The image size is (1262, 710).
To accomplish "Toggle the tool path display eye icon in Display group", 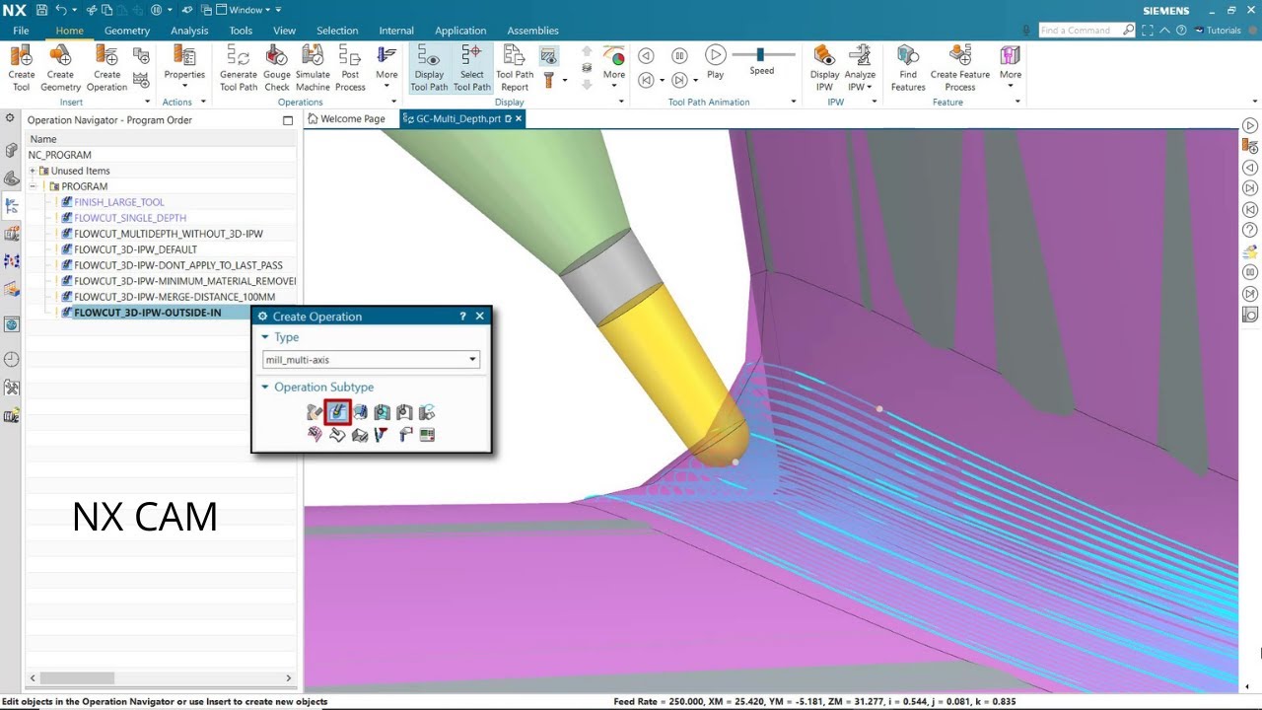I will point(549,56).
